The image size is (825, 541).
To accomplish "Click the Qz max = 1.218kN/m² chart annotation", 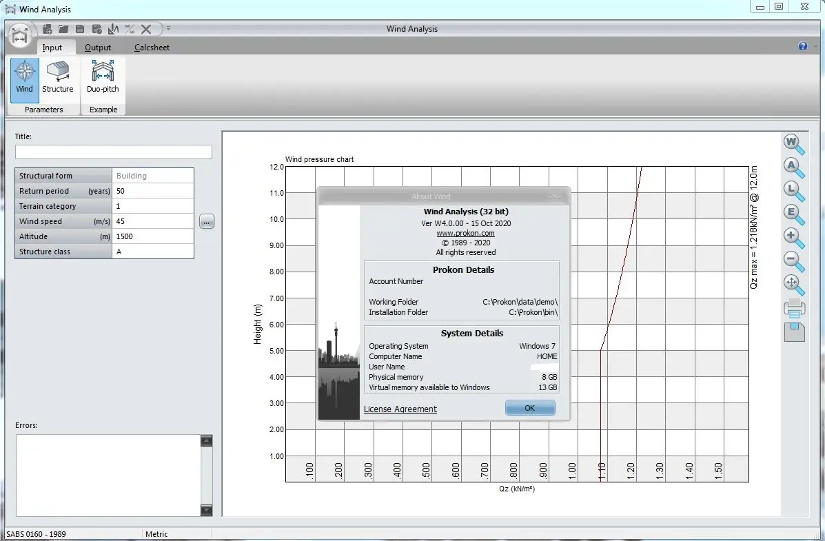I will 753,227.
